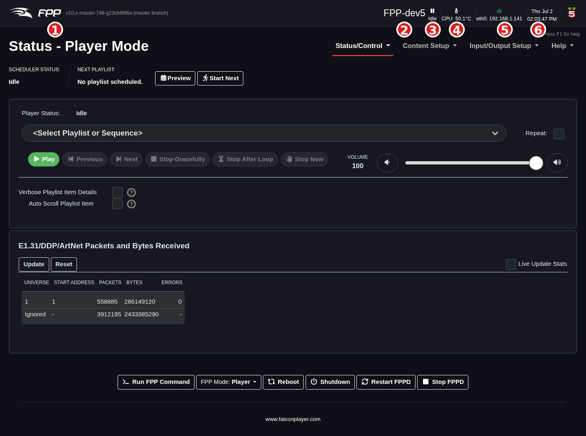
Task: Open help for Verbose Playlist Item Details
Action: 131,193
